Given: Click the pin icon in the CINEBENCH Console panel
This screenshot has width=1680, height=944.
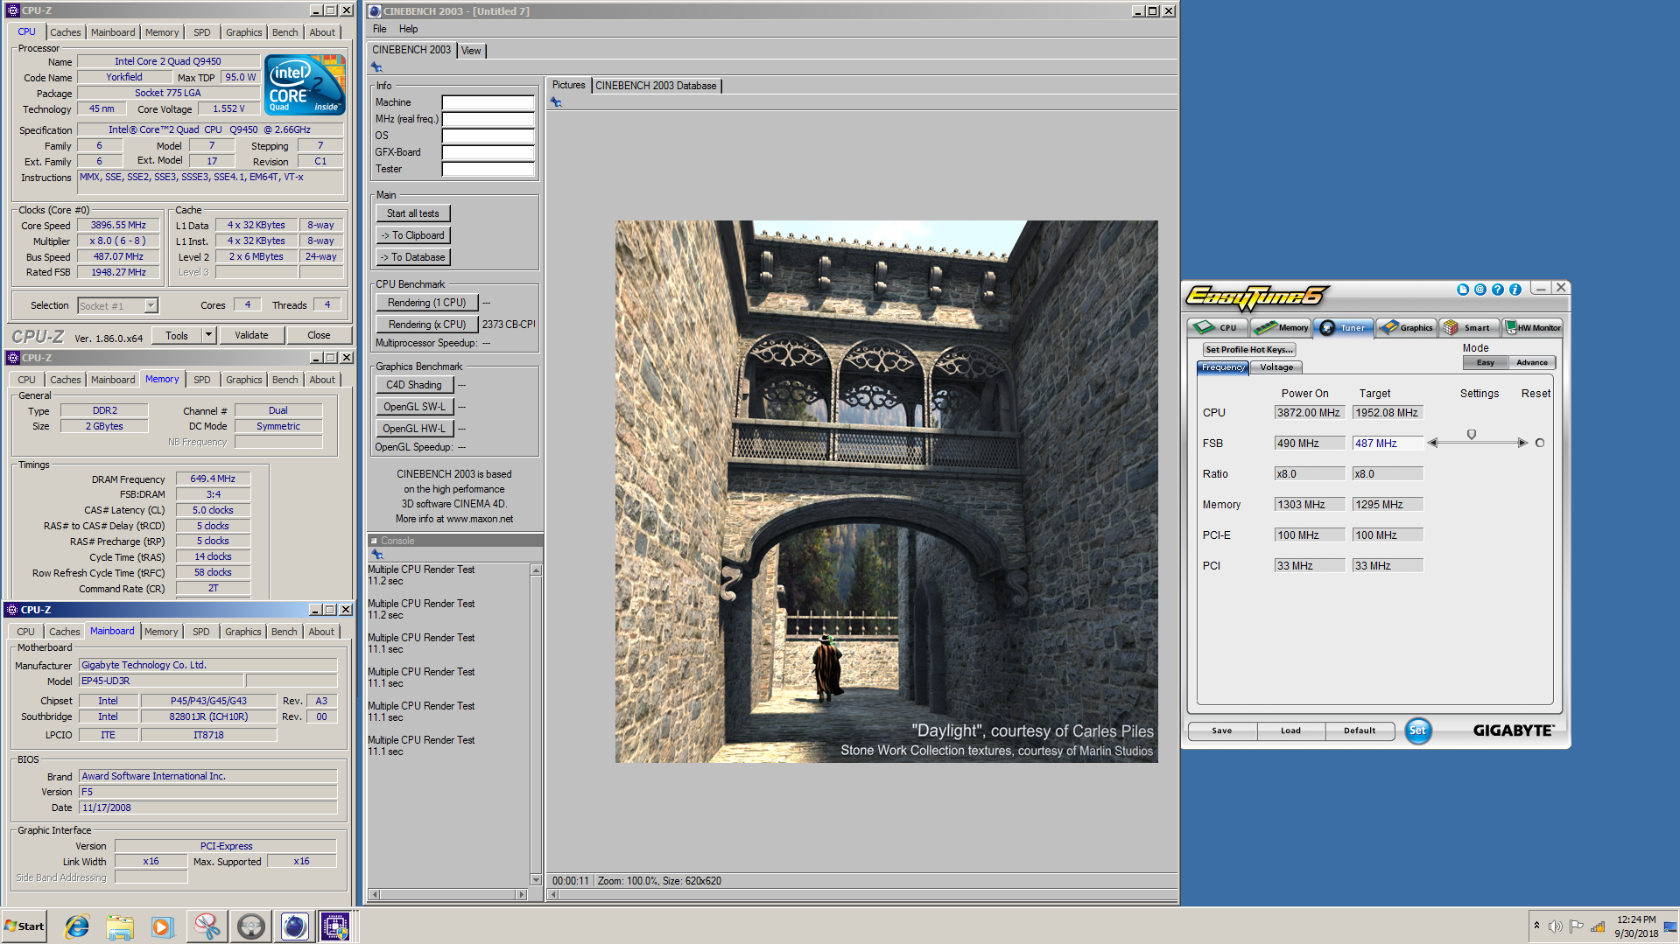Looking at the screenshot, I should coord(377,555).
